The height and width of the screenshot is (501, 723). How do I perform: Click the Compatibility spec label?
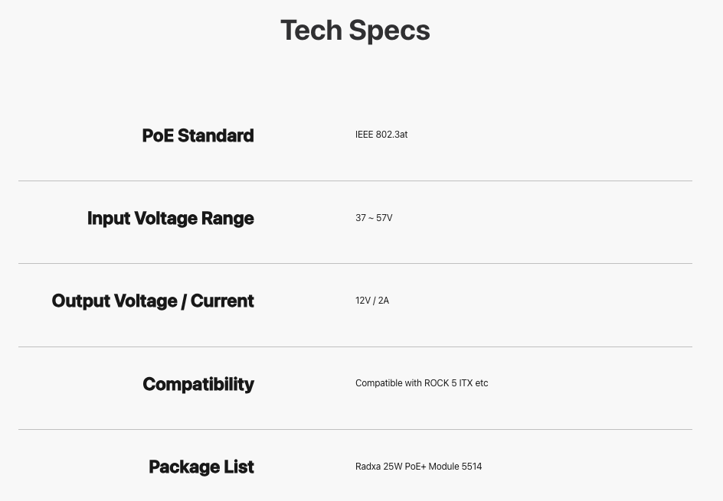198,384
